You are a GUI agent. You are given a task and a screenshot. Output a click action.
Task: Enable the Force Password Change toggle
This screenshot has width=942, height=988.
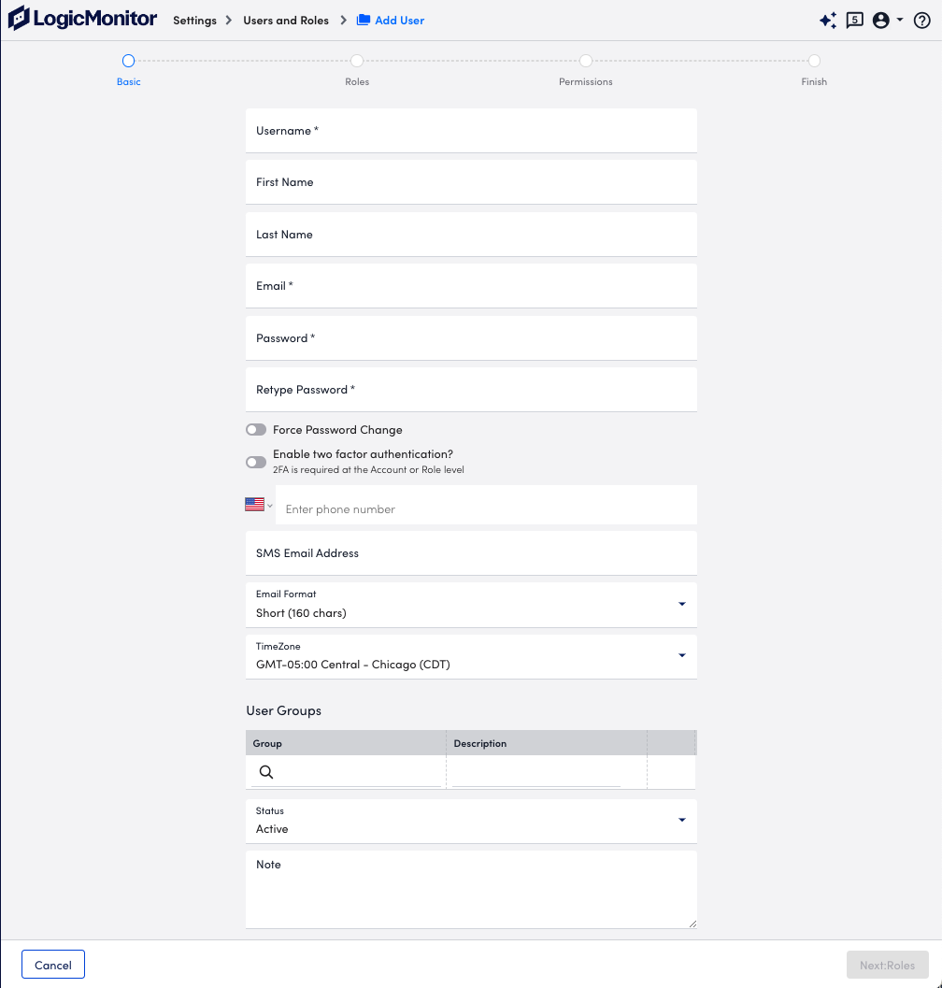coord(255,429)
